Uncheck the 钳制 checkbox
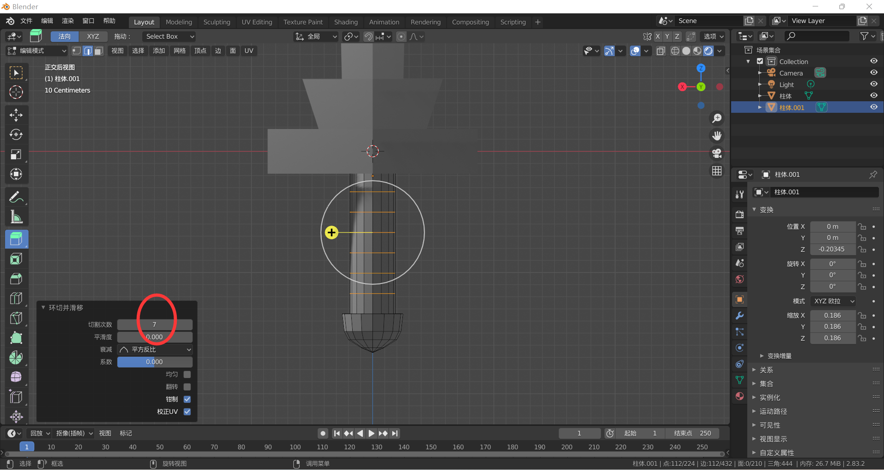Viewport: 884px width, 470px height. tap(187, 399)
